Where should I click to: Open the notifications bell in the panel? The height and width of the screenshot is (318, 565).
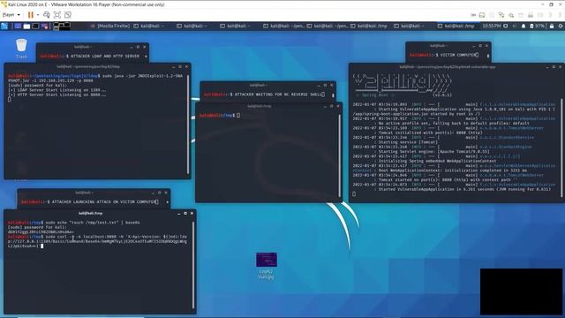524,26
